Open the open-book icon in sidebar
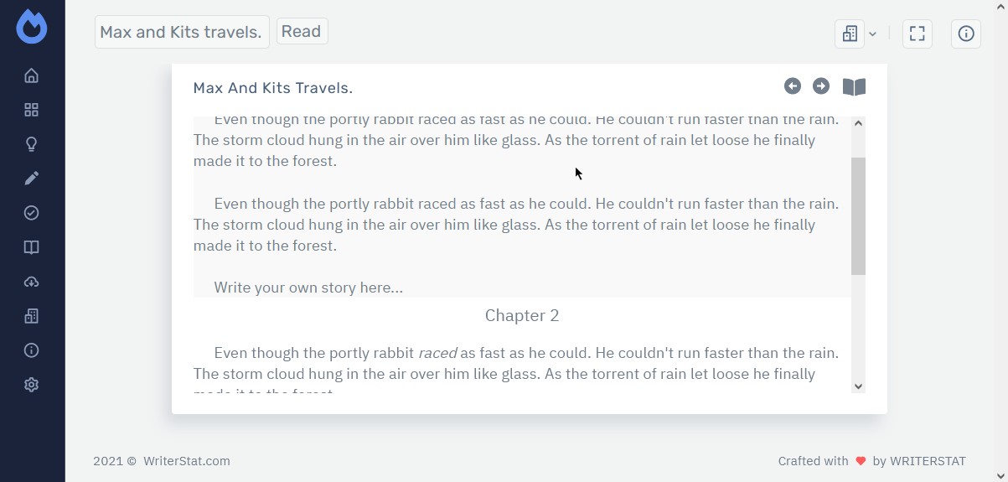The height and width of the screenshot is (482, 1008). [32, 247]
